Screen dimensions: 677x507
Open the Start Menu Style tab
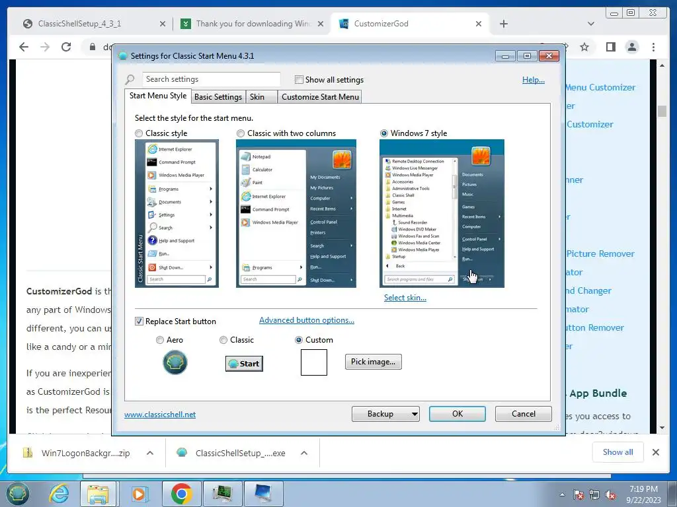[158, 96]
